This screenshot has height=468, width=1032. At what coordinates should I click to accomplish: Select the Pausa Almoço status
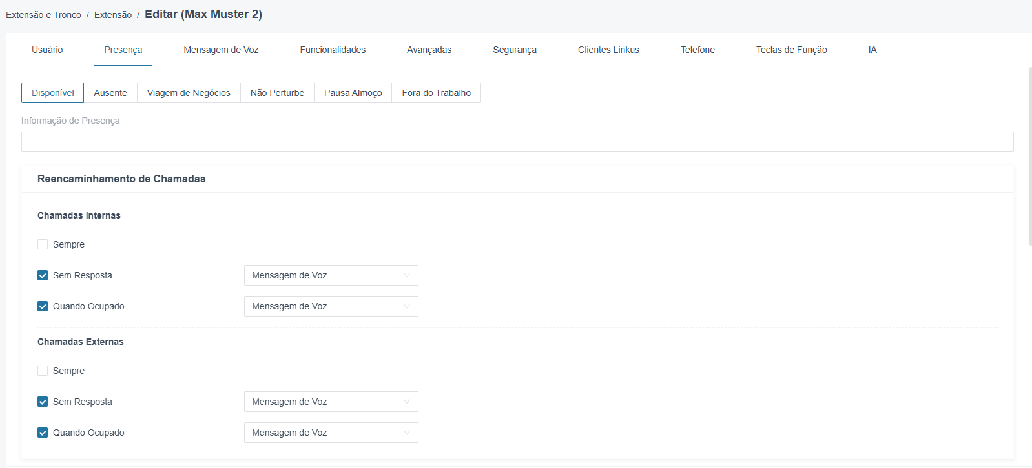[353, 93]
